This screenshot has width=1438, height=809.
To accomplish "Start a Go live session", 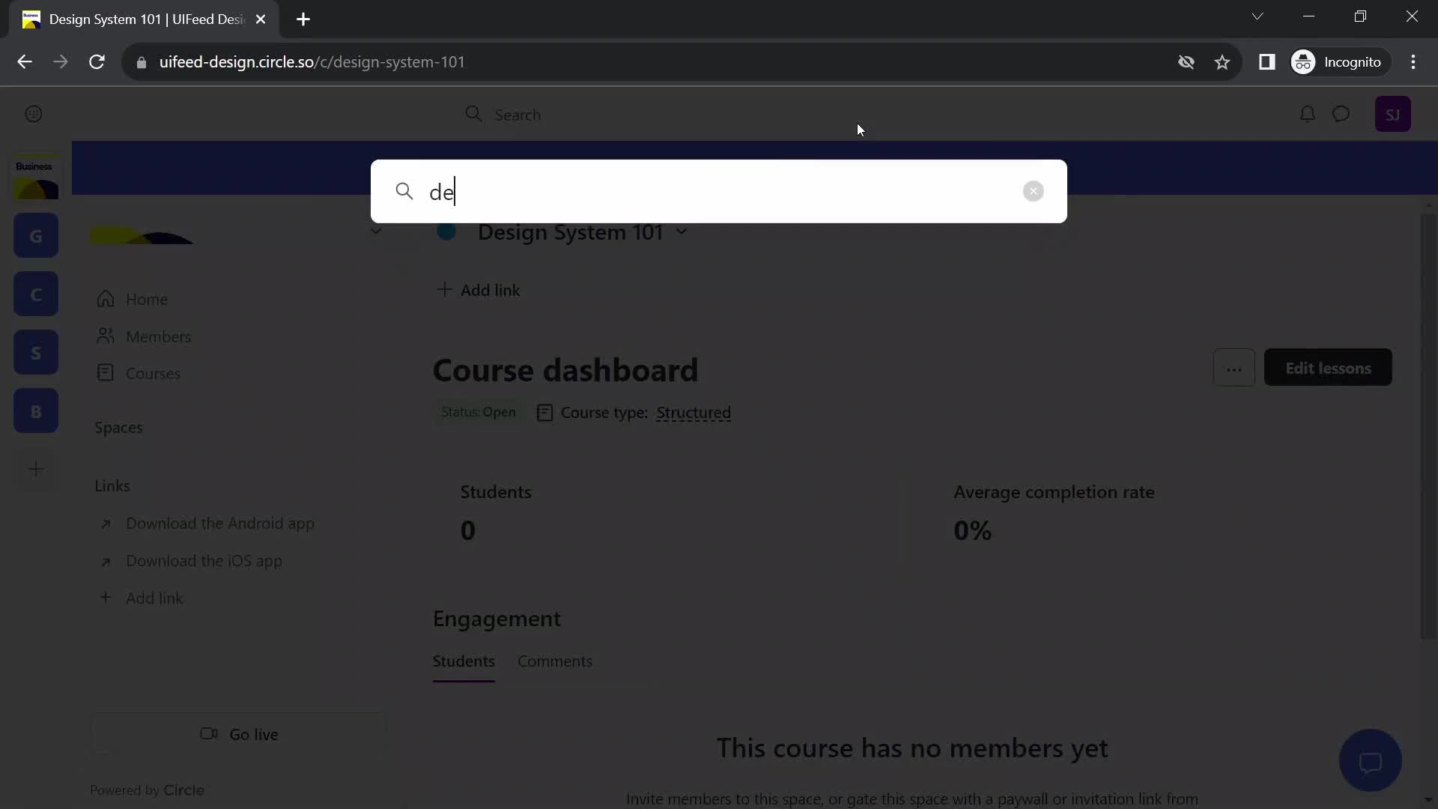I will 238,734.
